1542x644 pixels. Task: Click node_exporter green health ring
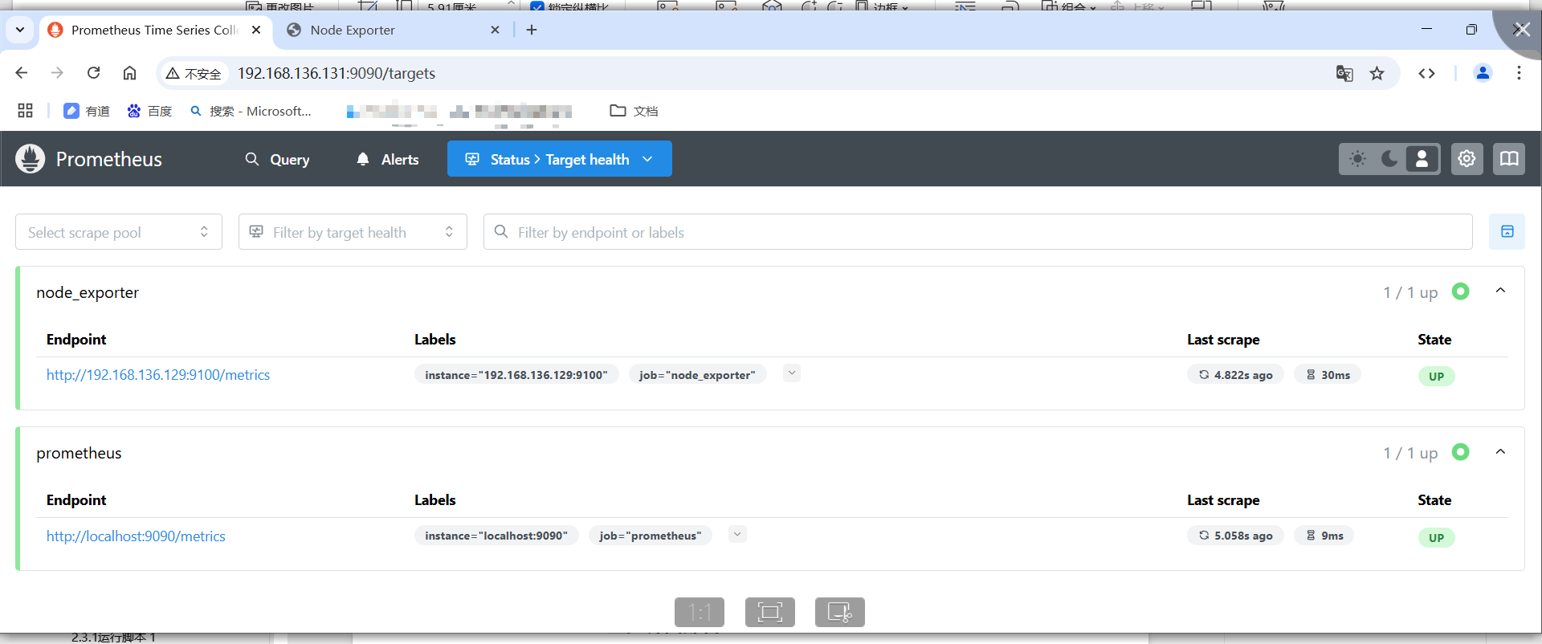[1461, 291]
